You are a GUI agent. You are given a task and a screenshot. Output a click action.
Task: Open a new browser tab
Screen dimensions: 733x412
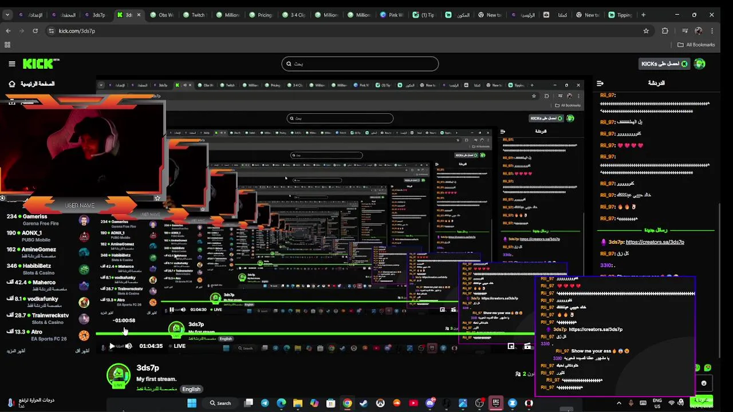[x=643, y=15]
